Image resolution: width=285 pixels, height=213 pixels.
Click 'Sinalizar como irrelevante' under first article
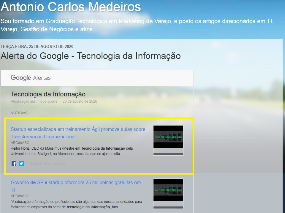(47, 164)
